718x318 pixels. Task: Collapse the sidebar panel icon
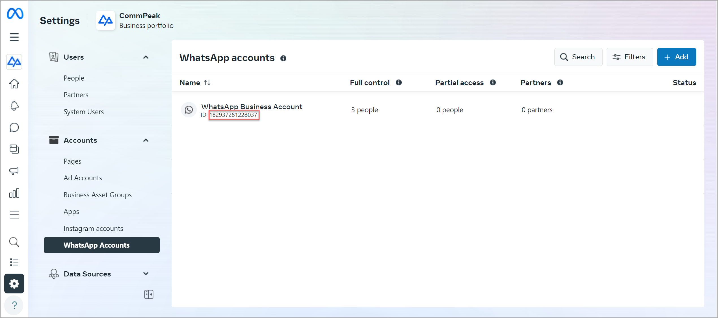(149, 295)
